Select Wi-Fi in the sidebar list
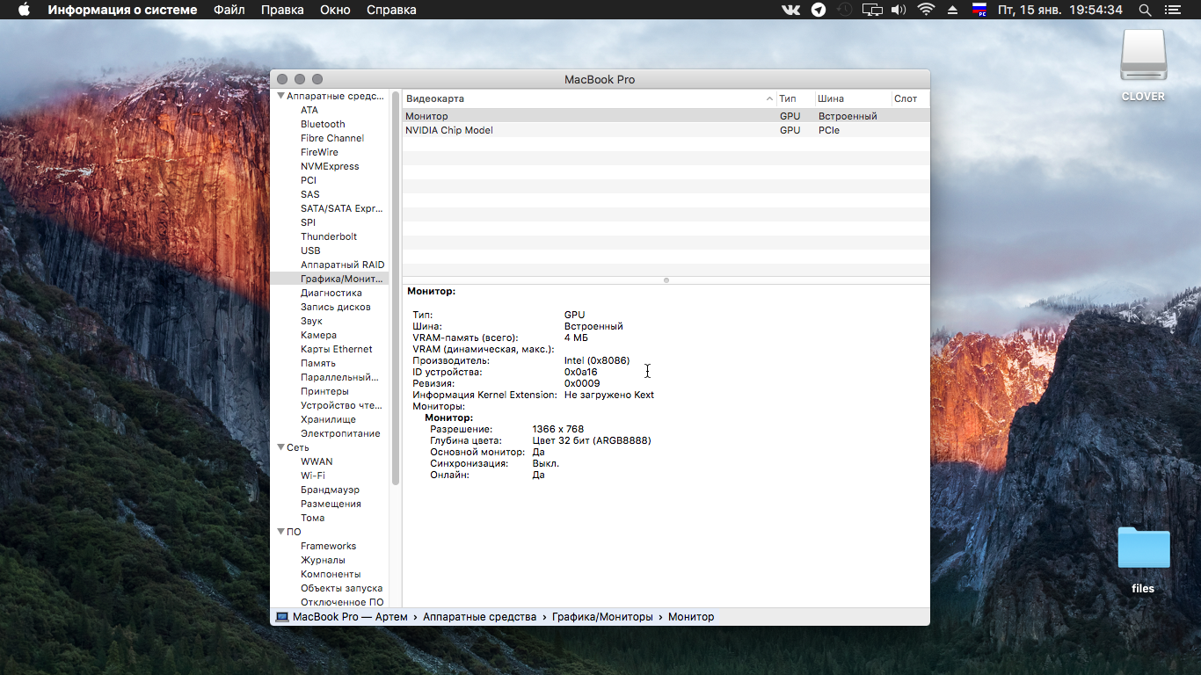 [x=313, y=475]
